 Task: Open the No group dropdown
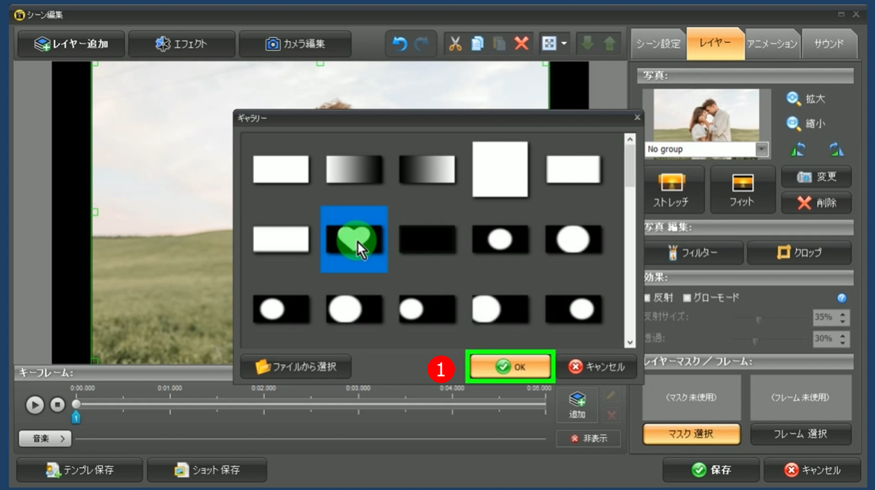[x=761, y=149]
